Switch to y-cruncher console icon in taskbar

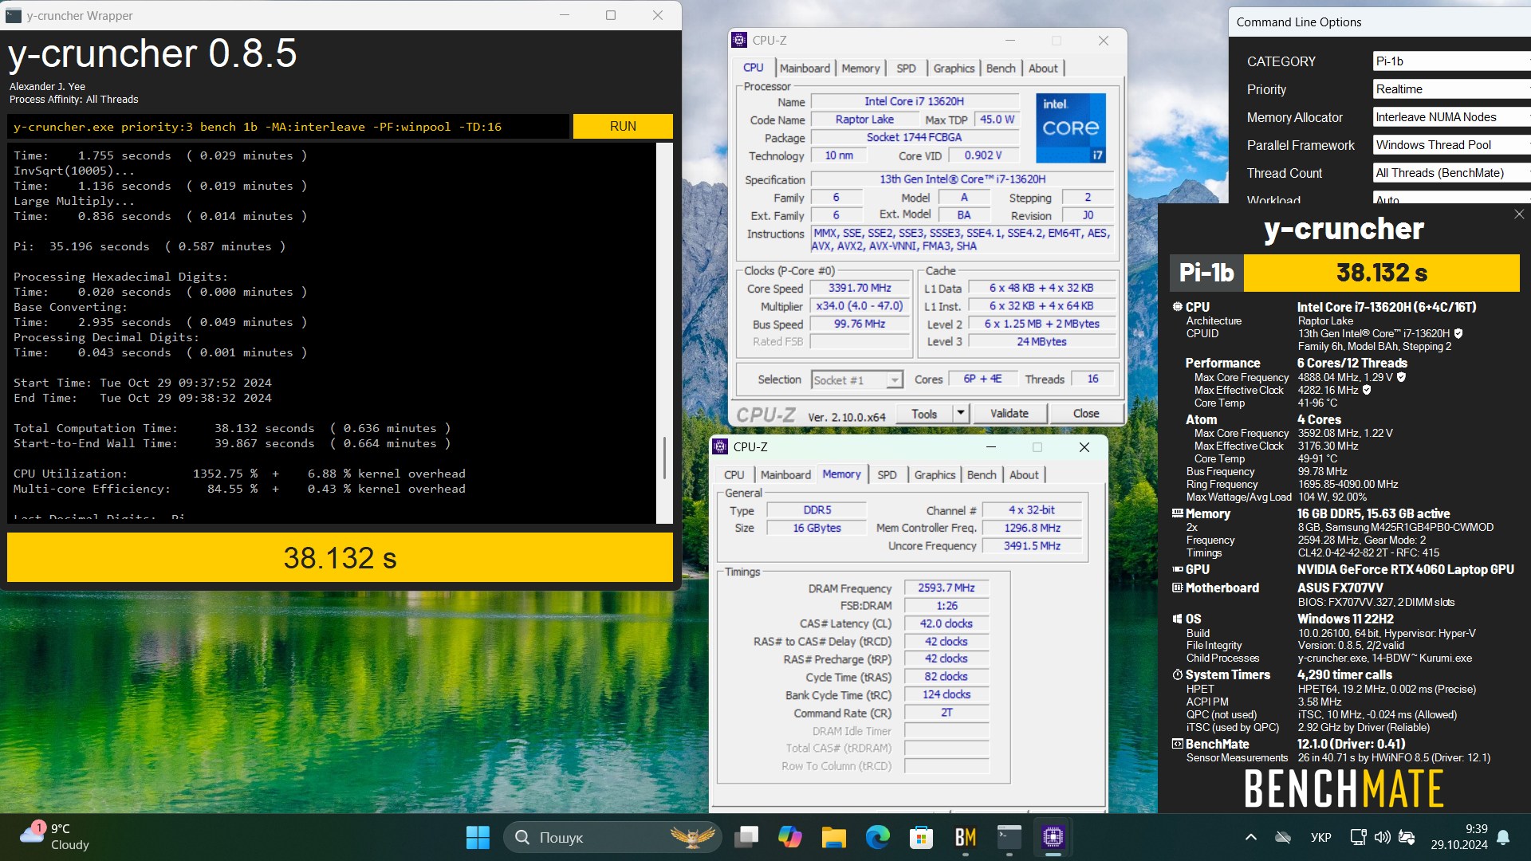1009,837
